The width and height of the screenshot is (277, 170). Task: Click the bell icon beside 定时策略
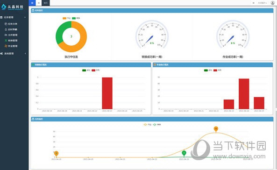(x=6, y=29)
